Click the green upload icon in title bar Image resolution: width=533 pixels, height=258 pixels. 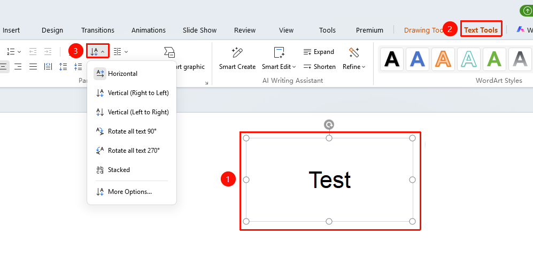click(x=527, y=11)
